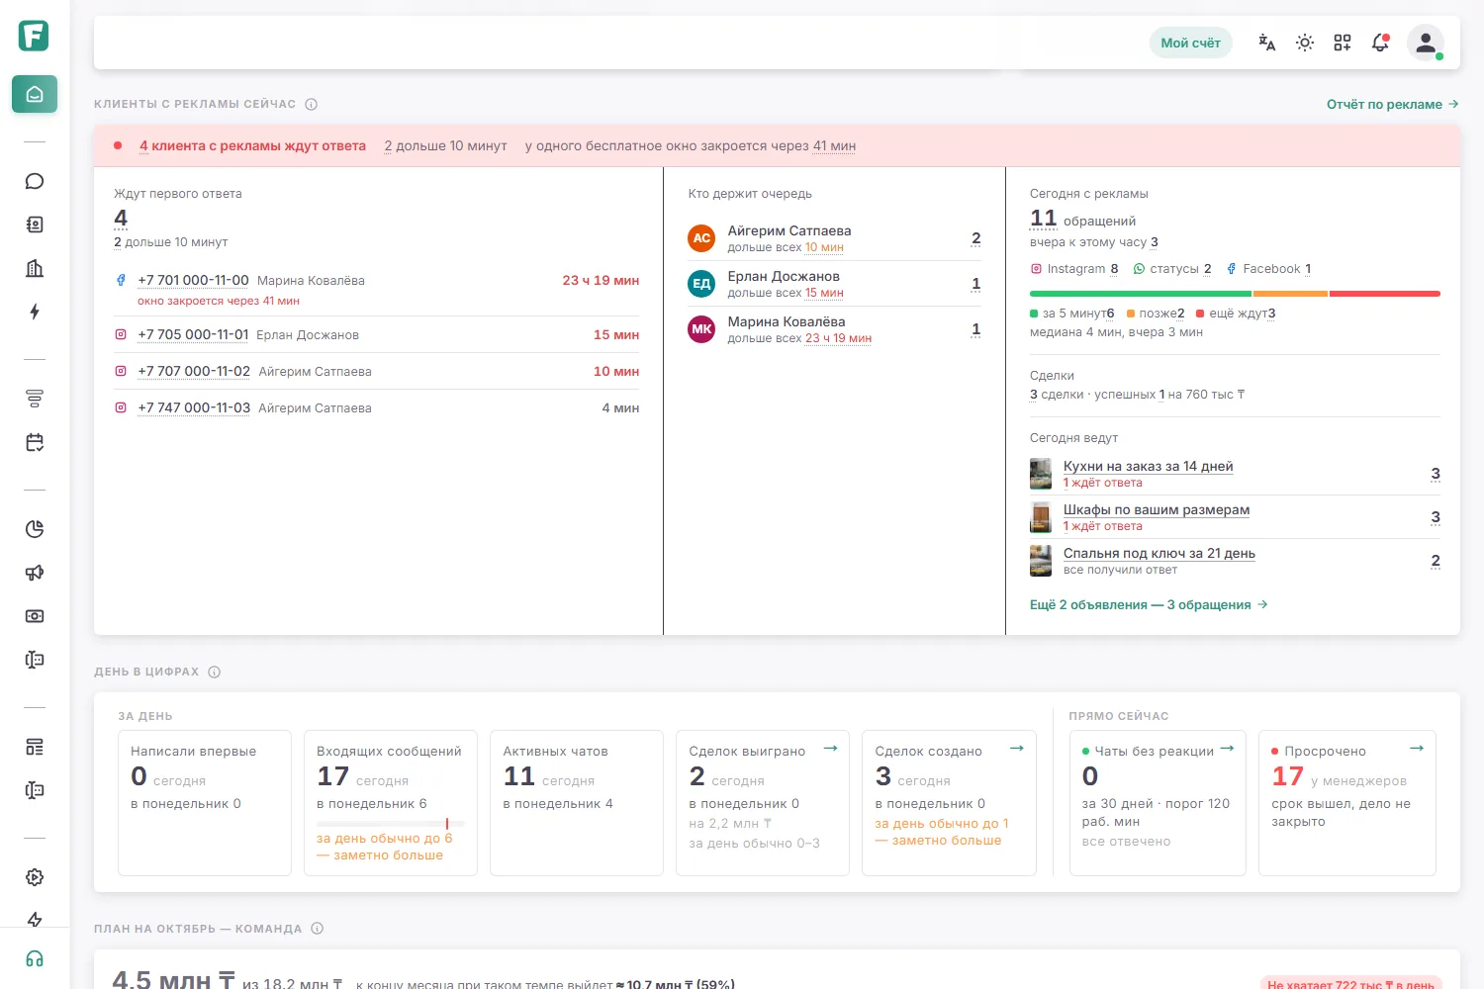The width and height of the screenshot is (1484, 989).
Task: Open the chats speech-bubble sidebar icon
Action: point(35,181)
